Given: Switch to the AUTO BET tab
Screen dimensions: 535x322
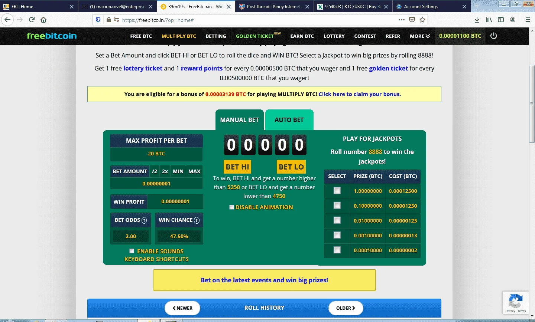Looking at the screenshot, I should pos(289,120).
